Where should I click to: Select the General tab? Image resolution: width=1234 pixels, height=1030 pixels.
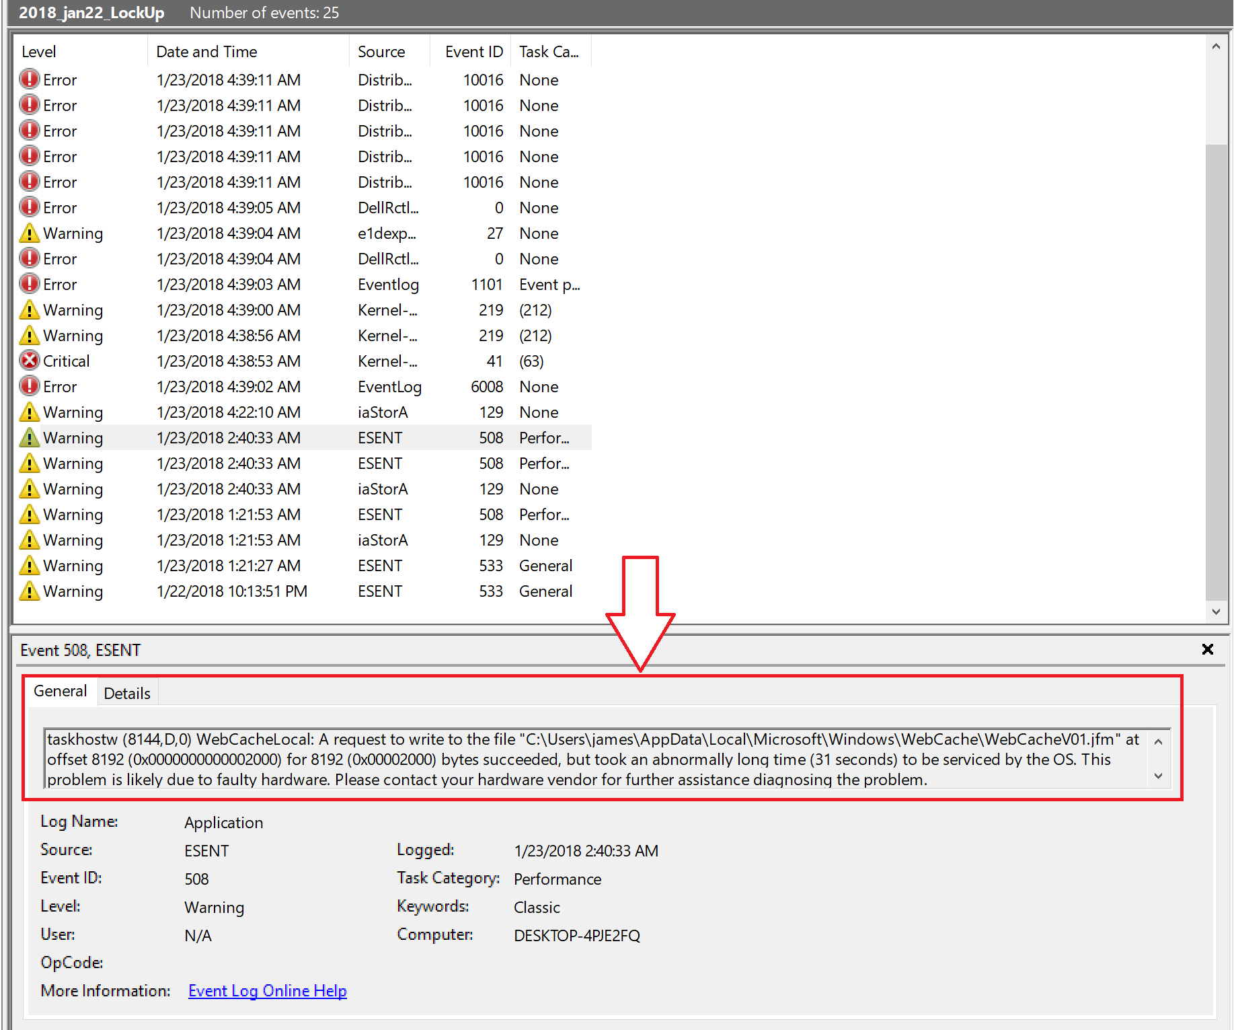tap(61, 691)
